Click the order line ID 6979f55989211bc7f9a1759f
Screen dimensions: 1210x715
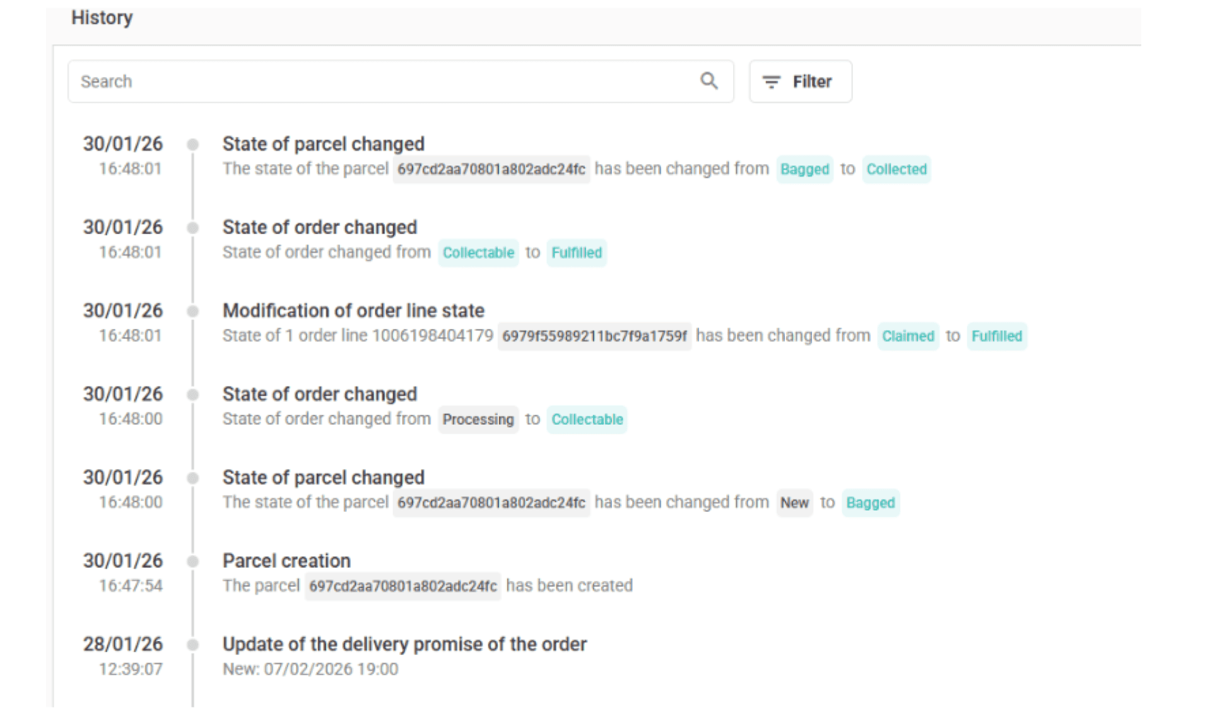coord(594,336)
